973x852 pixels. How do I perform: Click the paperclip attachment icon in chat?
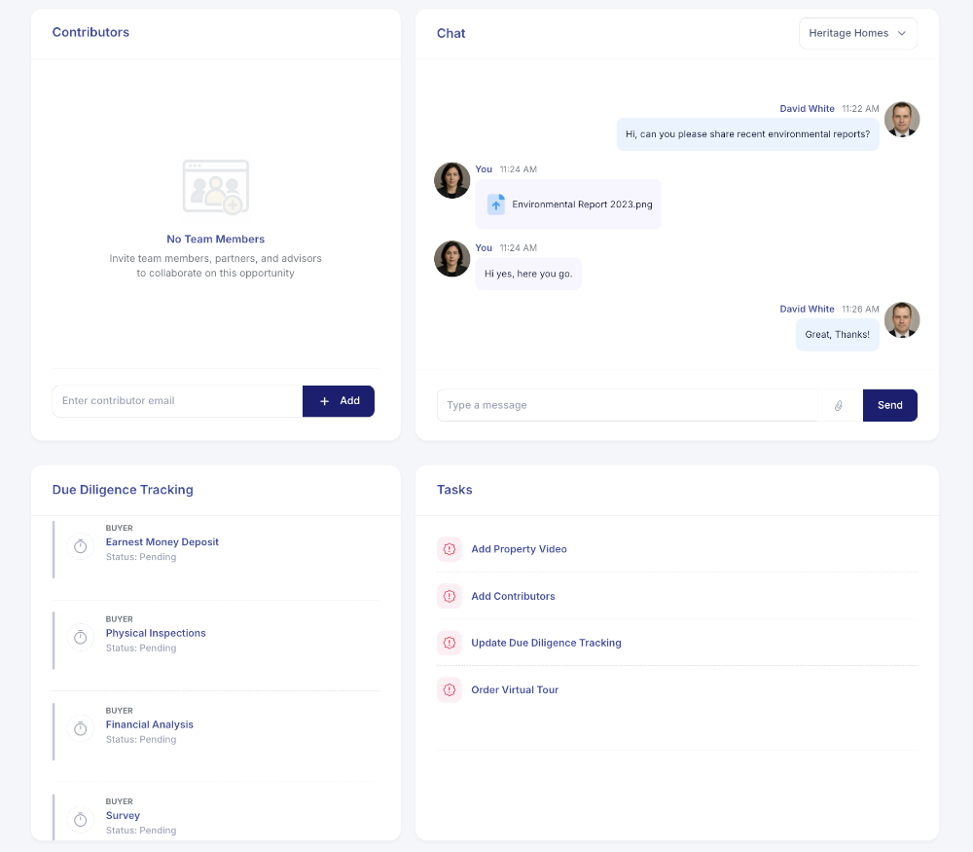click(839, 405)
